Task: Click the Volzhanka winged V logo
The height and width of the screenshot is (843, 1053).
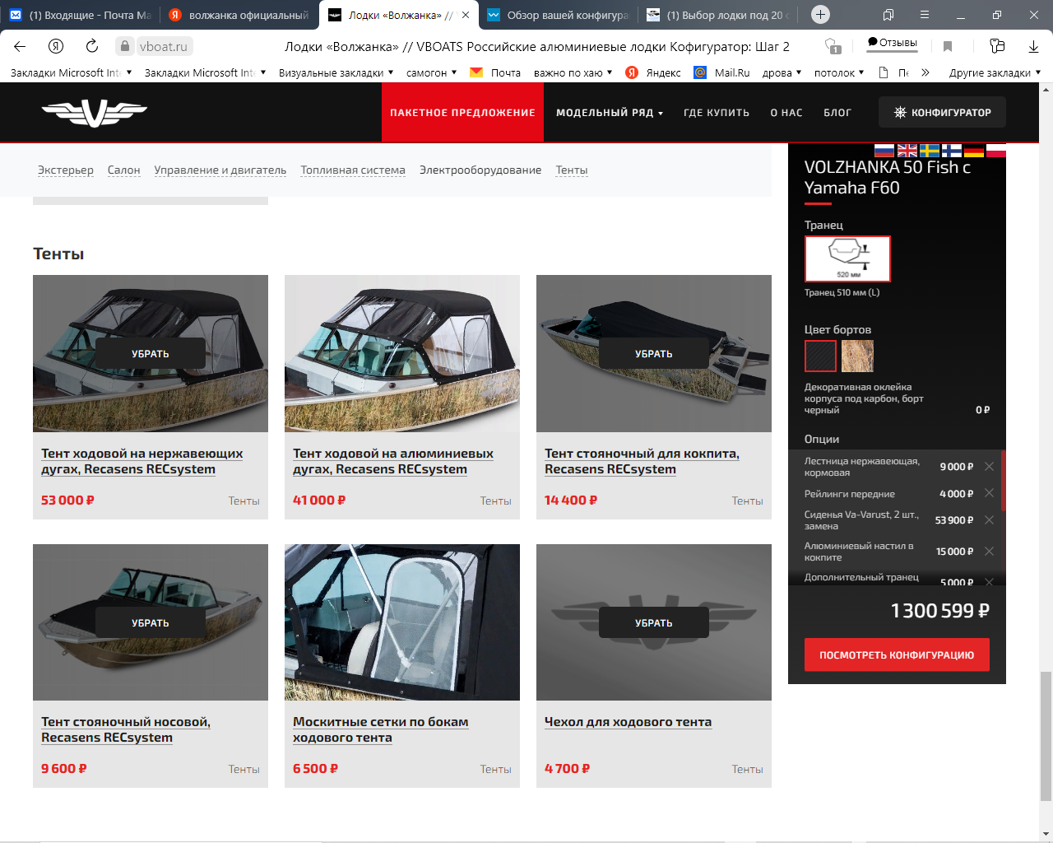Action: 94,112
